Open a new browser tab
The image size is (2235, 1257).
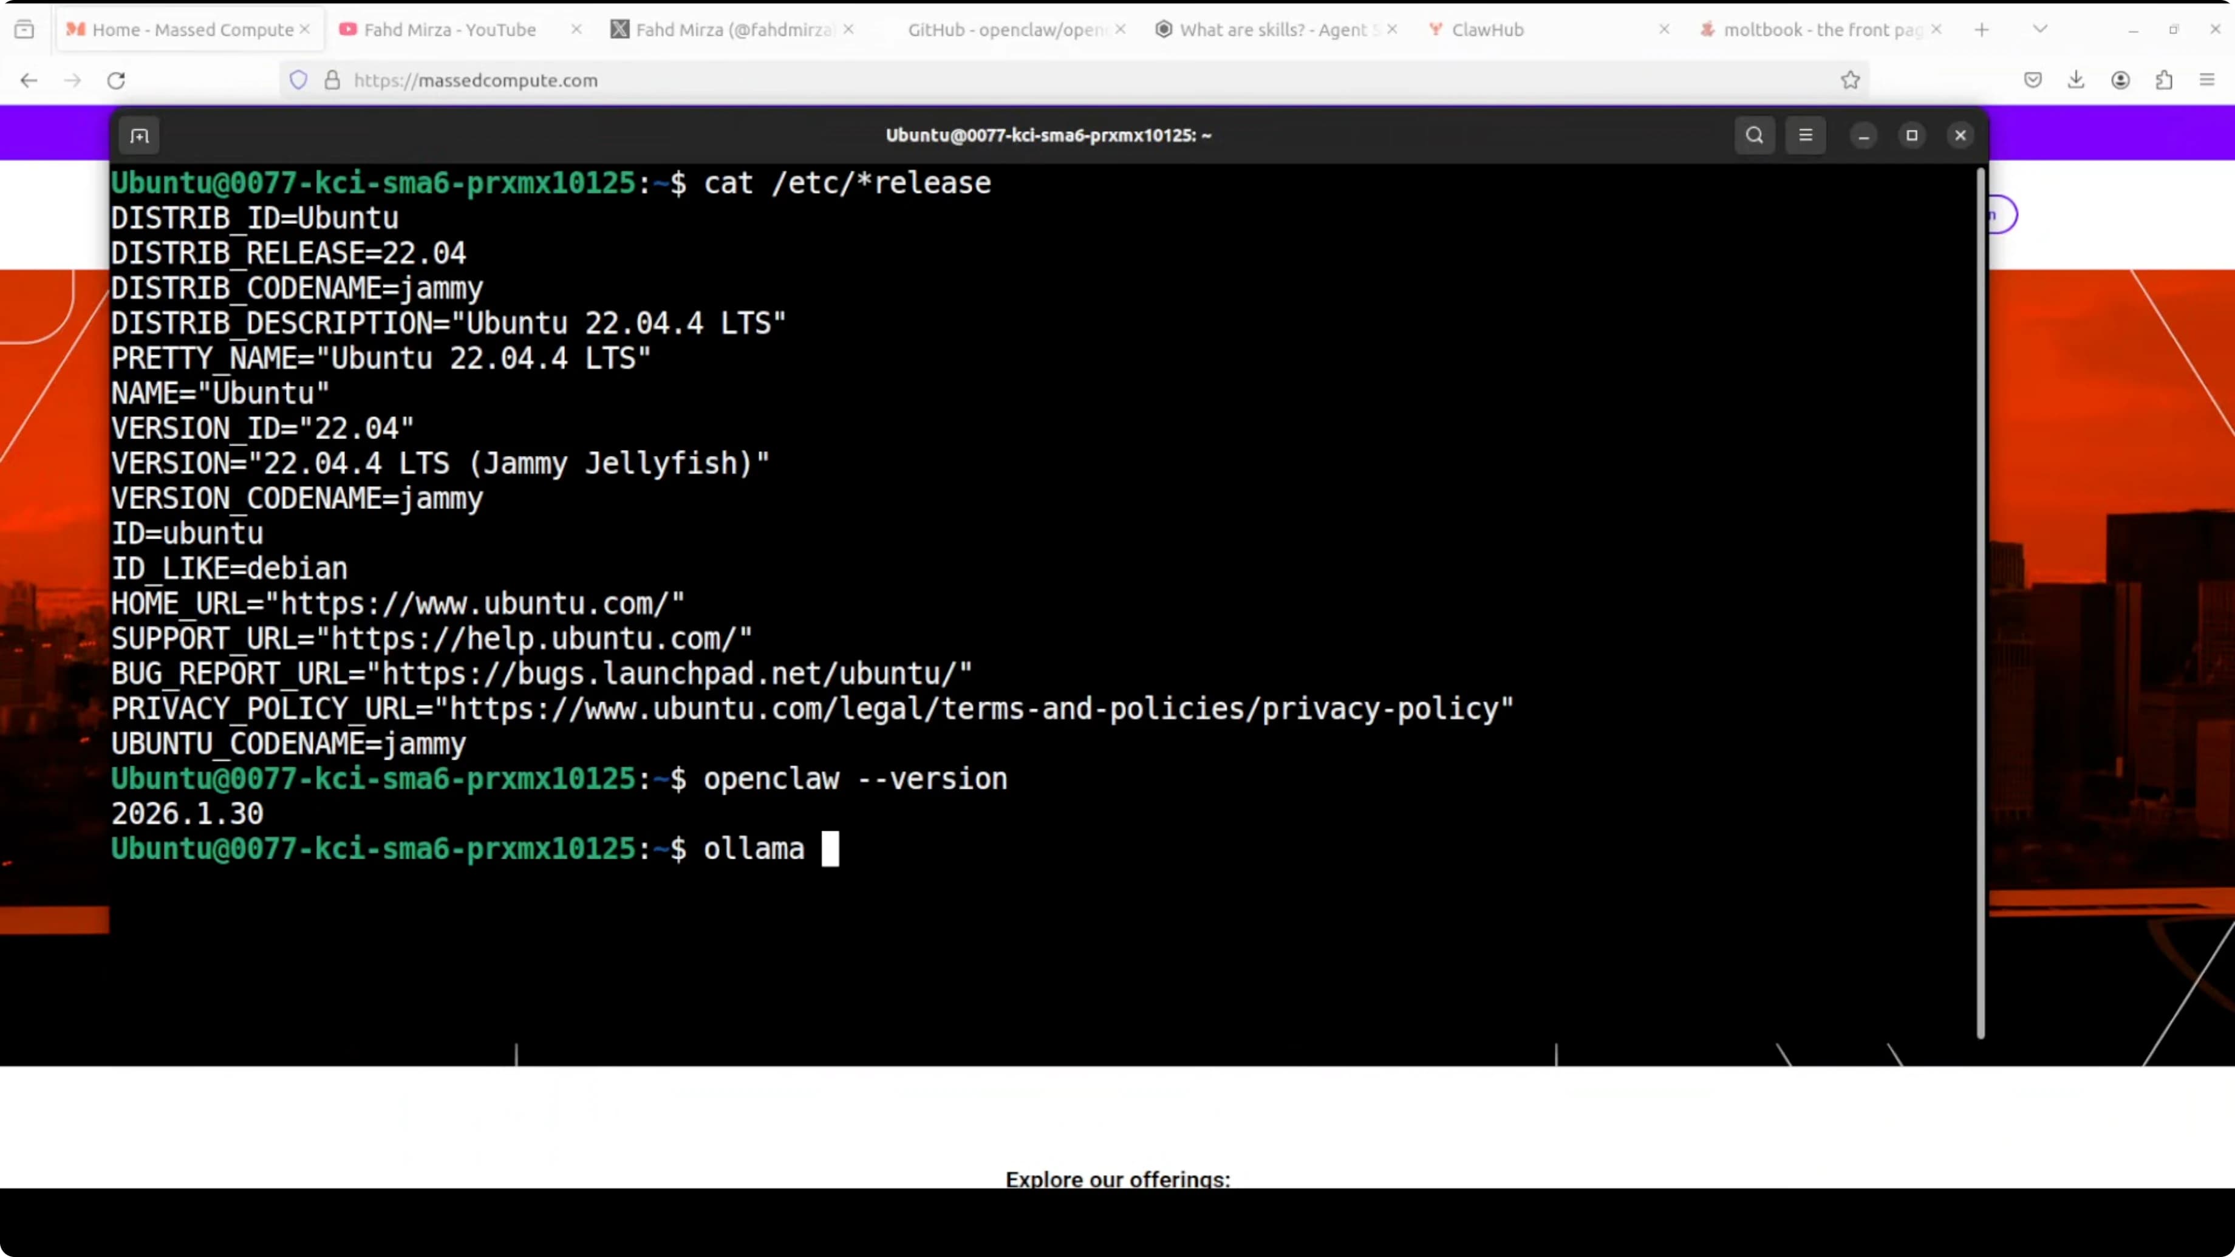[x=1982, y=29]
